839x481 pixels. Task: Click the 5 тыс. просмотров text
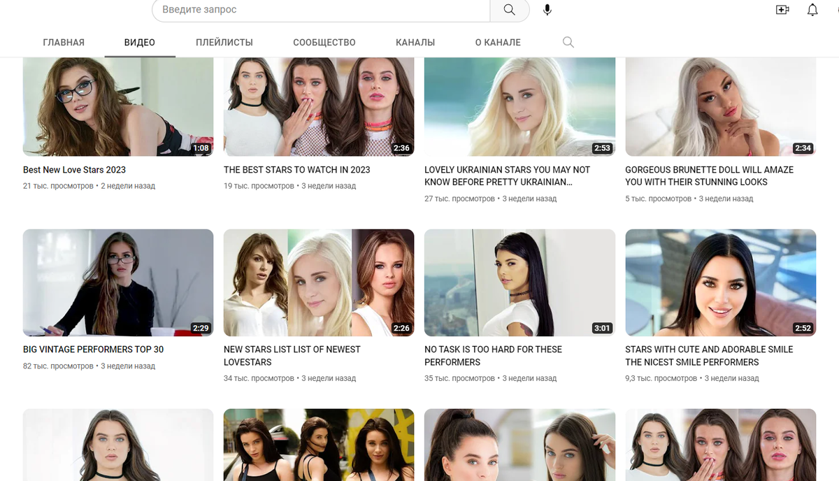coord(658,199)
